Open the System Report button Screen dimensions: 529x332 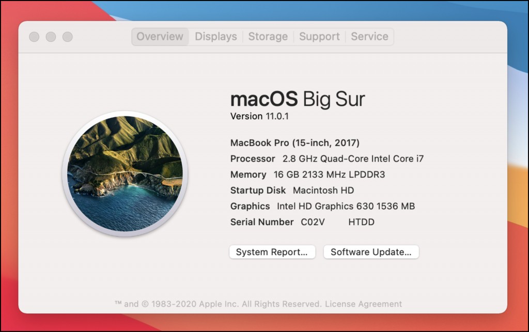(x=272, y=252)
